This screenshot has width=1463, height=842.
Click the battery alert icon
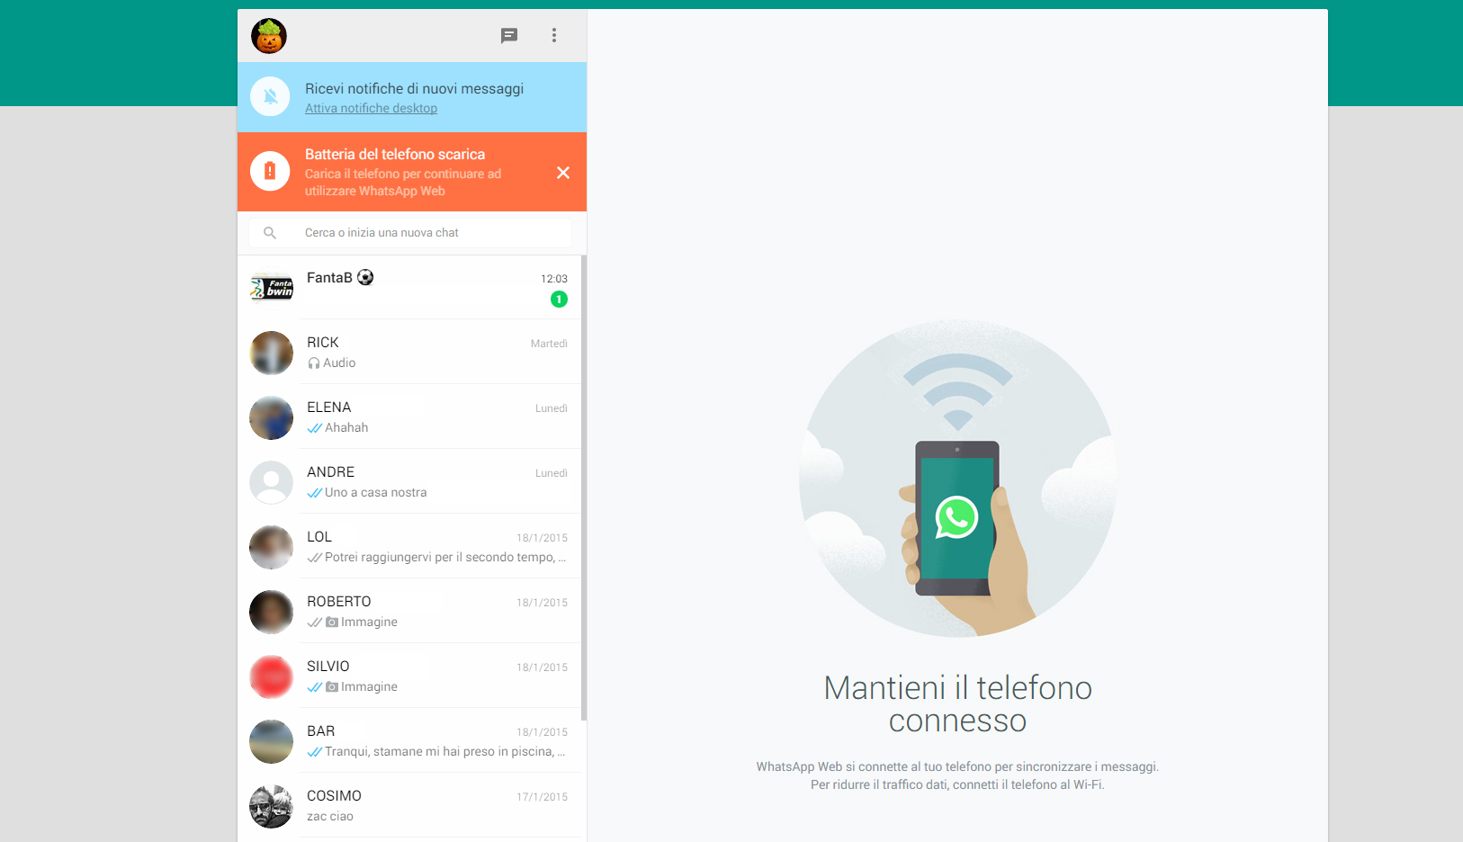[x=270, y=171]
